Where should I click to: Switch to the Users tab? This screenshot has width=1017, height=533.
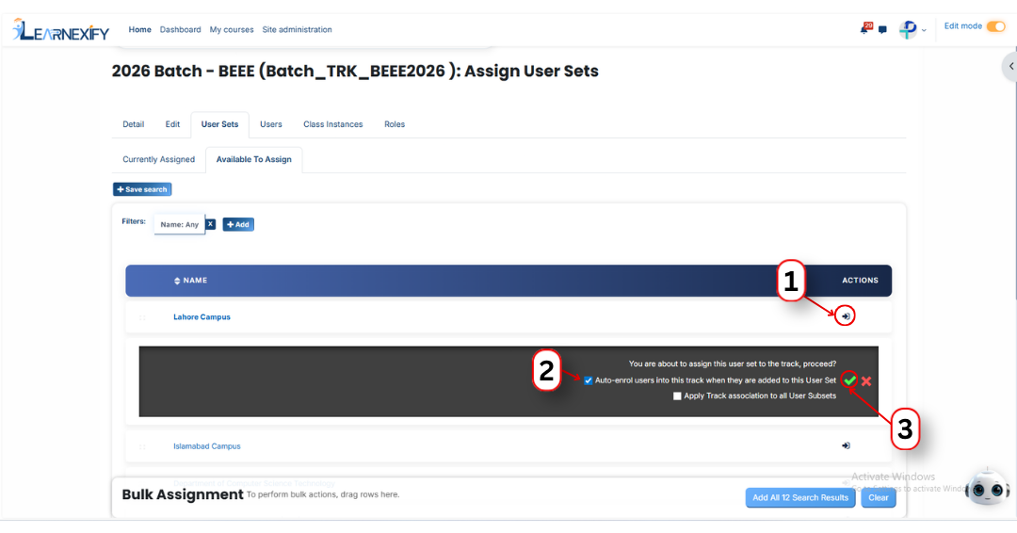tap(271, 124)
